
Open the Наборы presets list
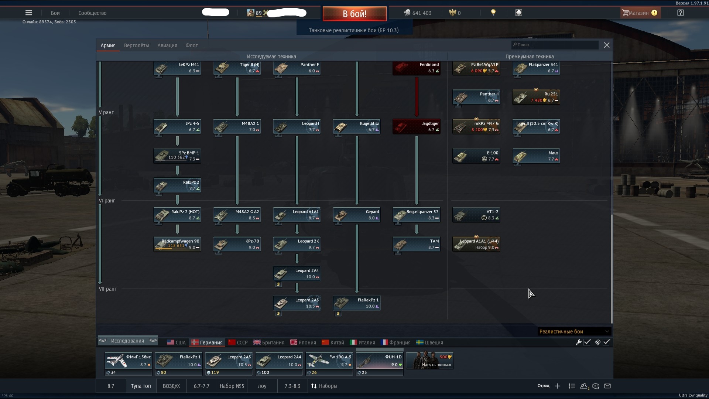324,386
